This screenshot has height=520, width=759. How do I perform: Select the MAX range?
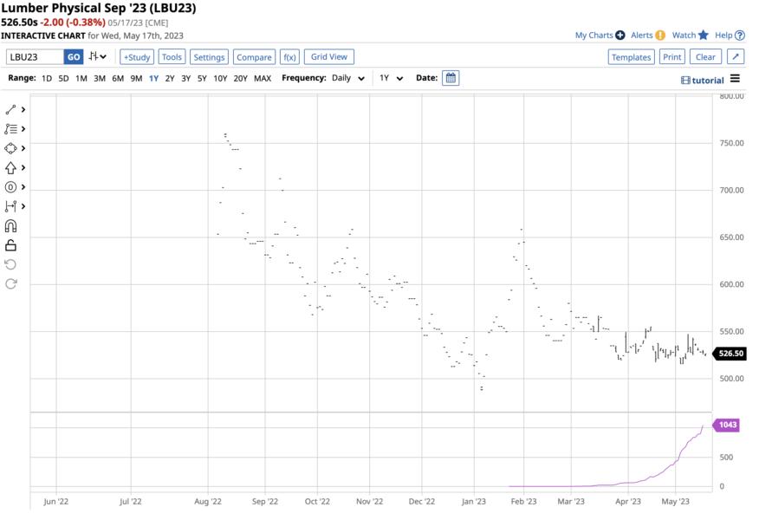pyautogui.click(x=263, y=78)
